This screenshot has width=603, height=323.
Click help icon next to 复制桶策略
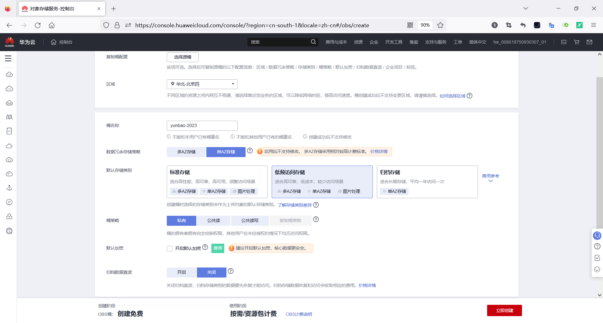pyautogui.click(x=316, y=220)
